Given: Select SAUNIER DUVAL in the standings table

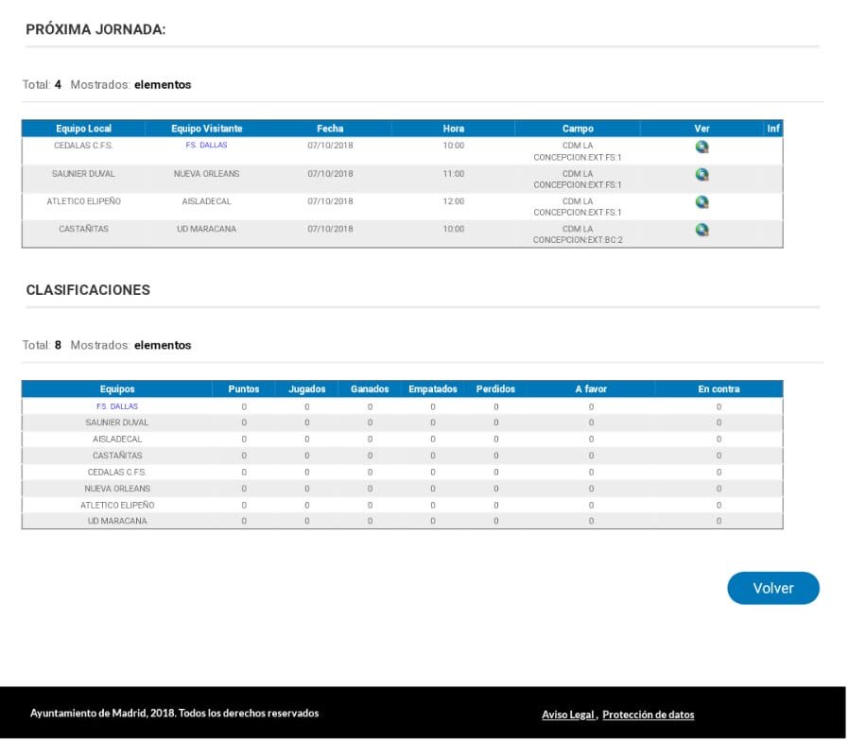Looking at the screenshot, I should pyautogui.click(x=117, y=423).
